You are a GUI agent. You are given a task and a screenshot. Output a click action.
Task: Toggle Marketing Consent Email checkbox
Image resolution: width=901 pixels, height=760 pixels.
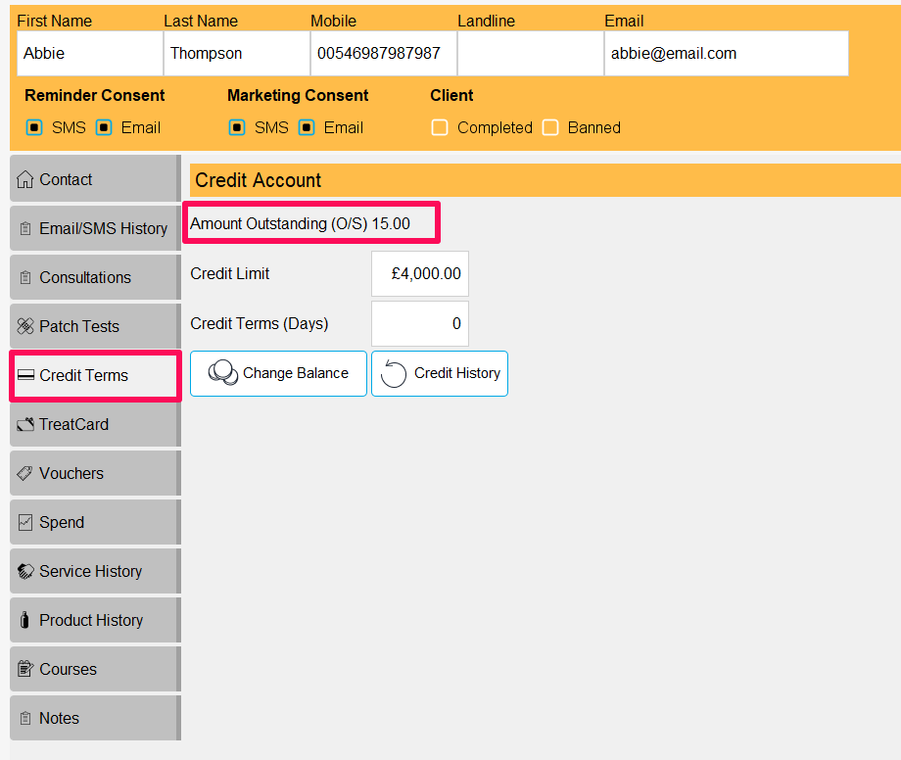click(x=307, y=127)
